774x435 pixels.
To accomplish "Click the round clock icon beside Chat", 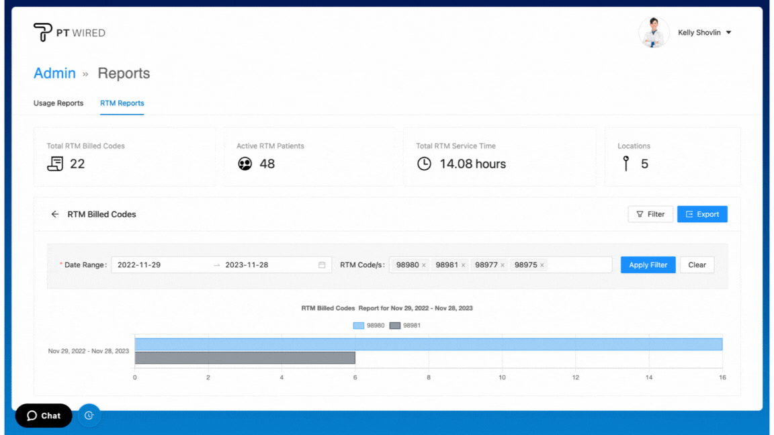I will click(x=89, y=416).
